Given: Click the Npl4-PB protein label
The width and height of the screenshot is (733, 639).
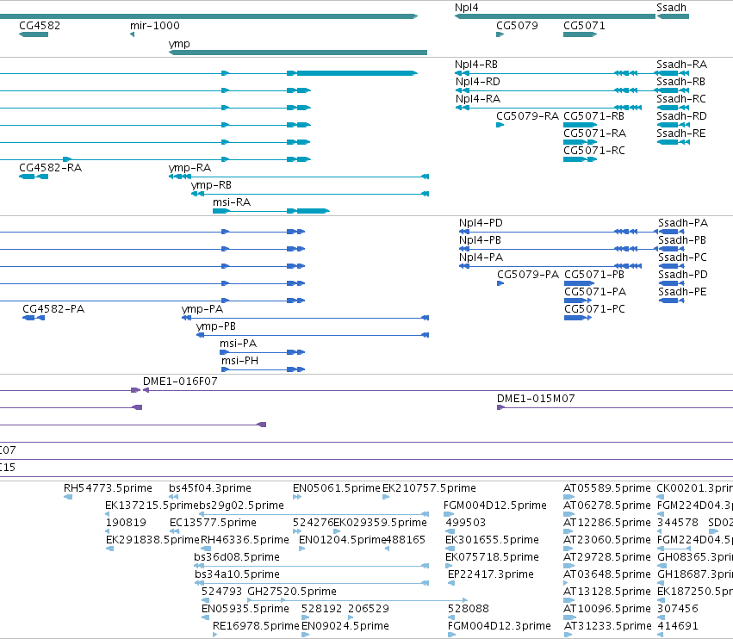Looking at the screenshot, I should point(480,239).
